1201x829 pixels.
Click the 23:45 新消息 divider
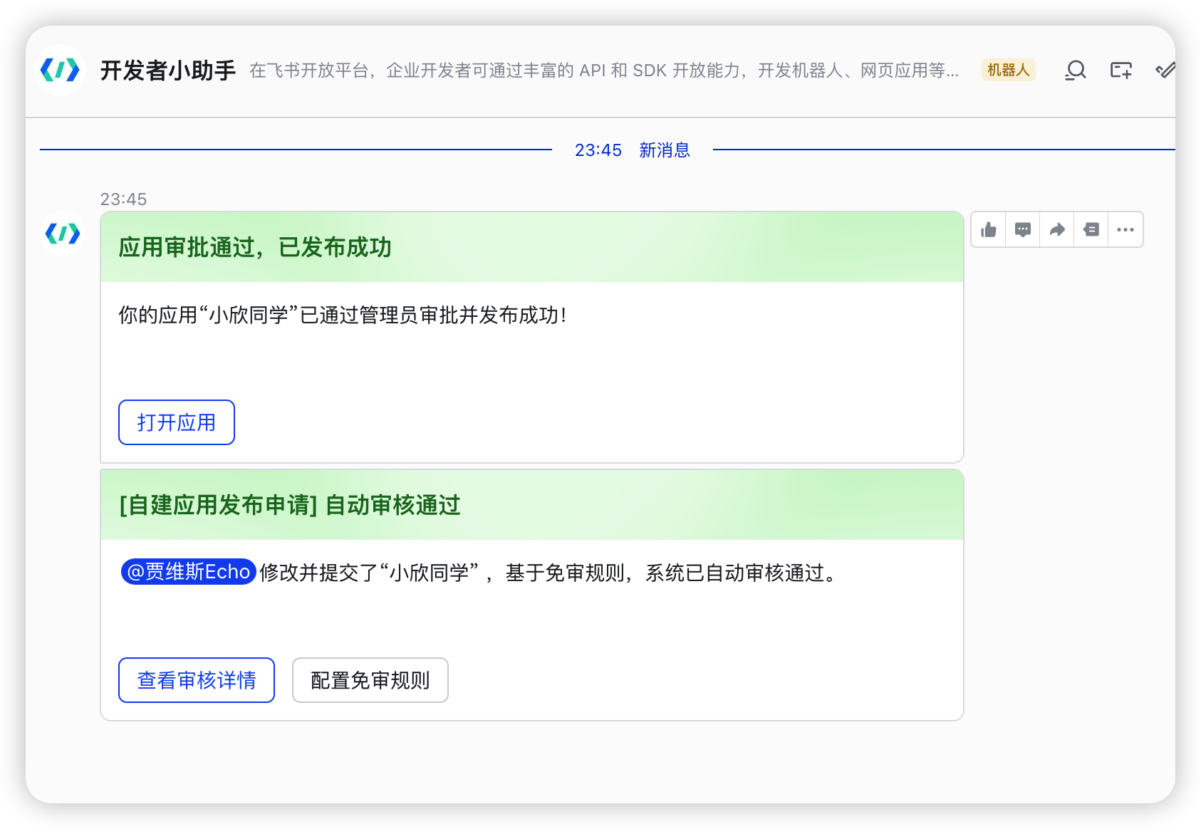coord(632,150)
